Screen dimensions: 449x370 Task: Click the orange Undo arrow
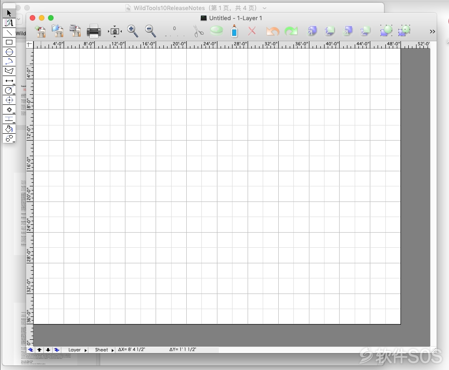(273, 31)
